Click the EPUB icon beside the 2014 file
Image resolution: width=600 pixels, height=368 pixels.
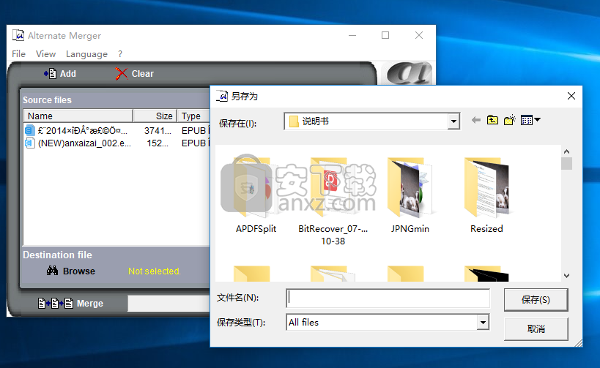point(30,130)
